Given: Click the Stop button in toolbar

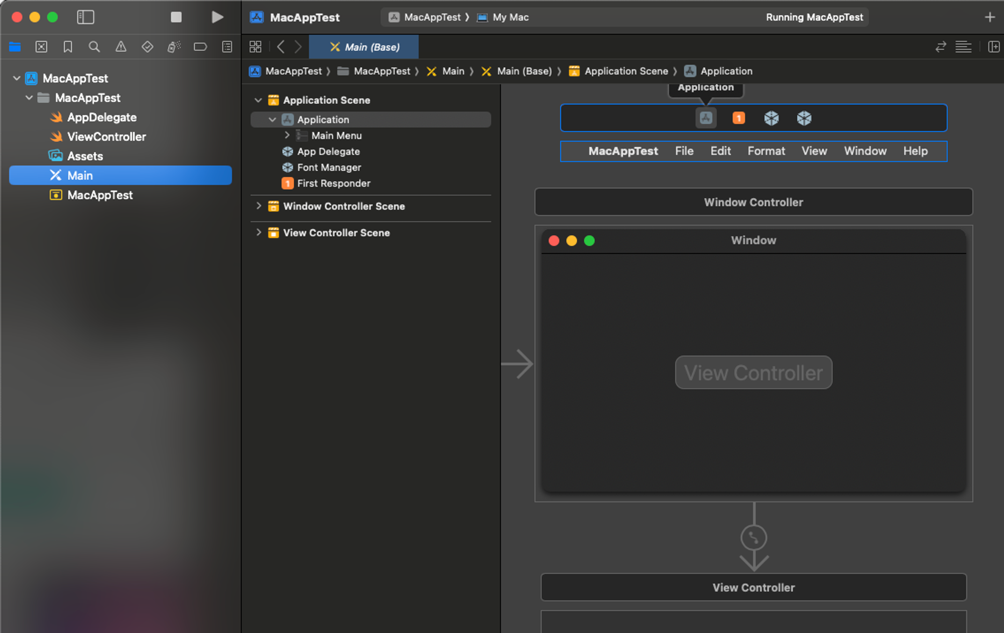Looking at the screenshot, I should (x=176, y=17).
